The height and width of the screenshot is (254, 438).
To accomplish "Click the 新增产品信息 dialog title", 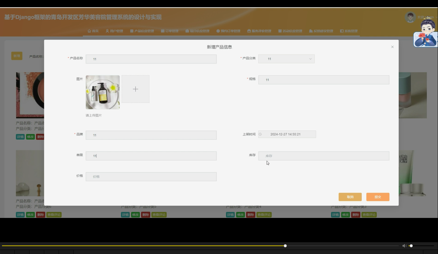I will point(219,47).
